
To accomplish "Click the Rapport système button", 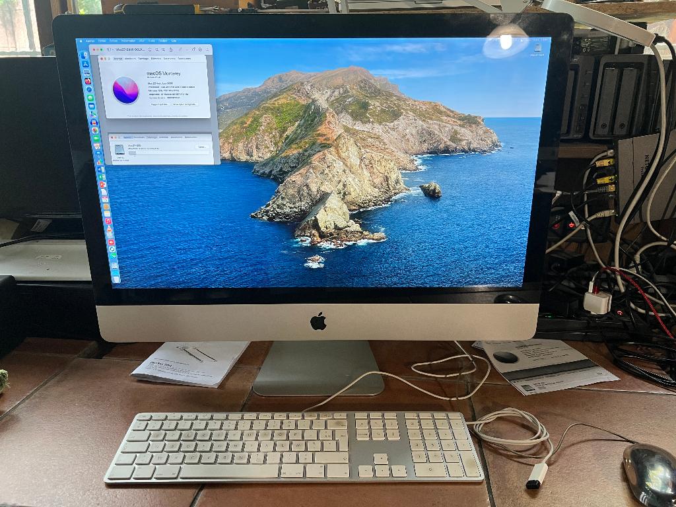I will 160,104.
